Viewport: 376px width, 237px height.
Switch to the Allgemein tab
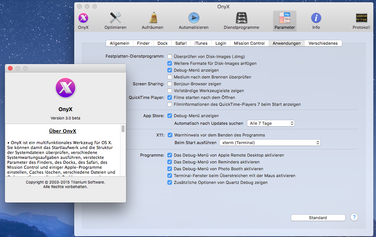[x=119, y=43]
